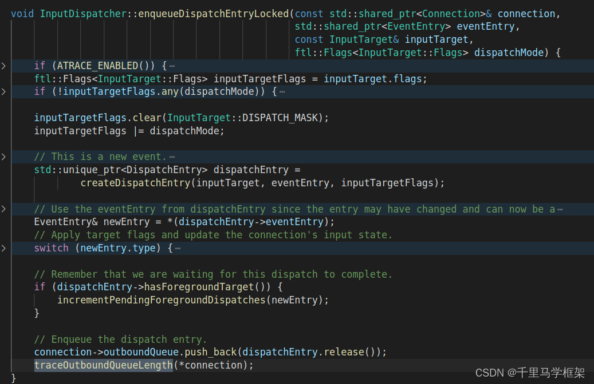594x384 pixels.
Task: Click the ellipsis after any(dispatchMode) brace
Action: [282, 92]
